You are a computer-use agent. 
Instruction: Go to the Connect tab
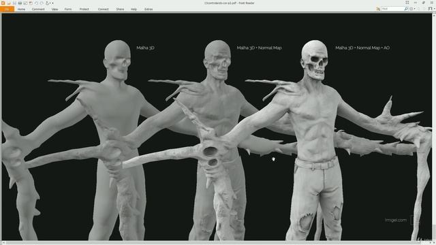[x=103, y=9]
